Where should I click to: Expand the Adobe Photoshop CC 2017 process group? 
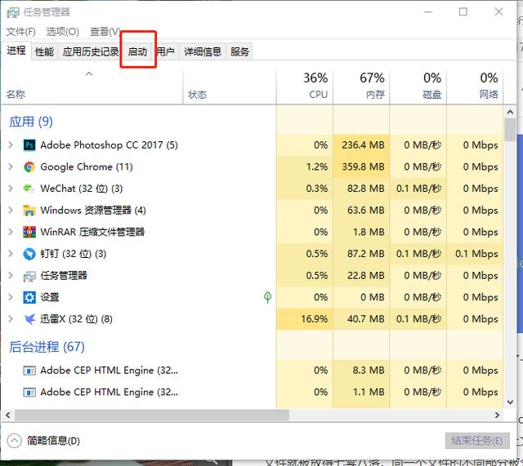pyautogui.click(x=11, y=145)
